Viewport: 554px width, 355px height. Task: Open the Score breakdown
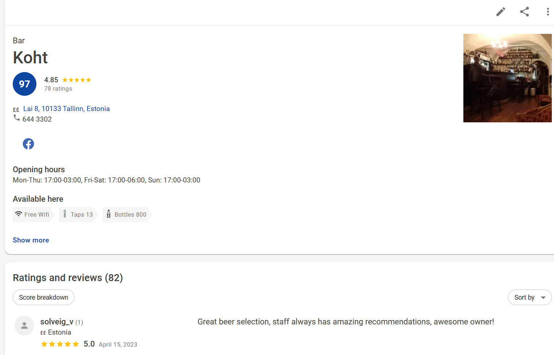(x=43, y=297)
